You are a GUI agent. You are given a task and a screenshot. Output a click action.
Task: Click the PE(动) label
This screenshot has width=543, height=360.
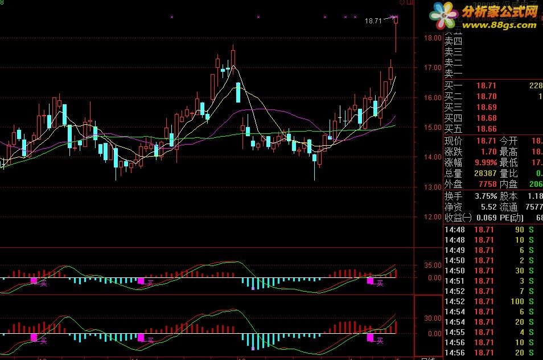(x=512, y=218)
